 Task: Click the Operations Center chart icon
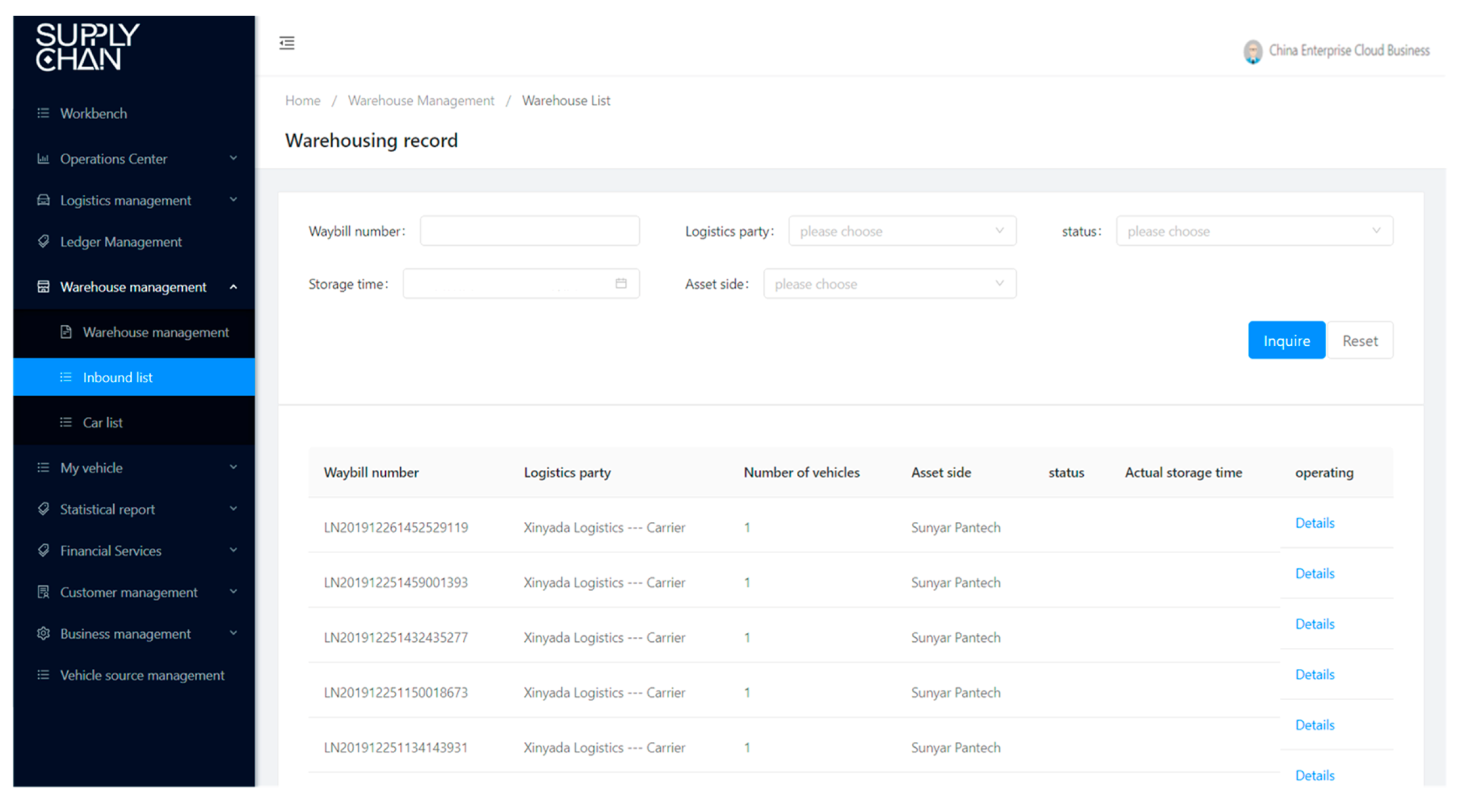[43, 159]
